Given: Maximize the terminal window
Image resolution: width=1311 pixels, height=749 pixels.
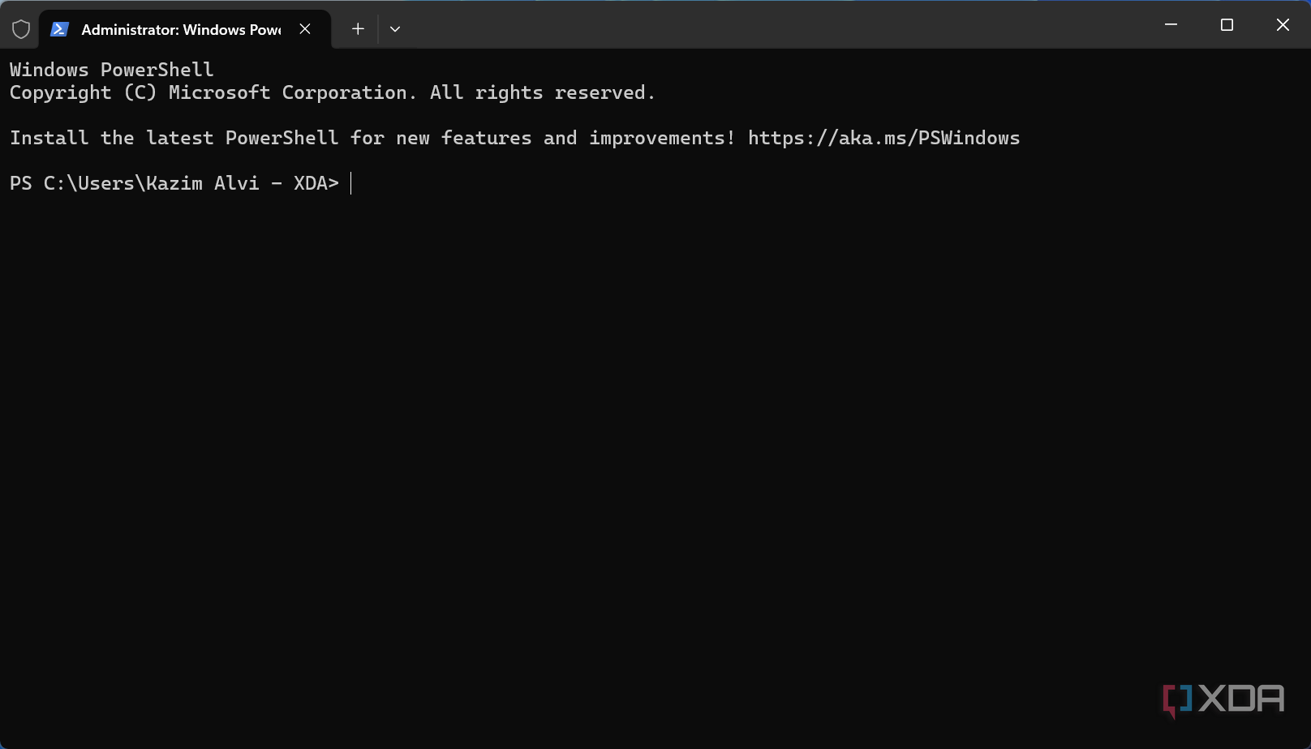Looking at the screenshot, I should (x=1227, y=25).
